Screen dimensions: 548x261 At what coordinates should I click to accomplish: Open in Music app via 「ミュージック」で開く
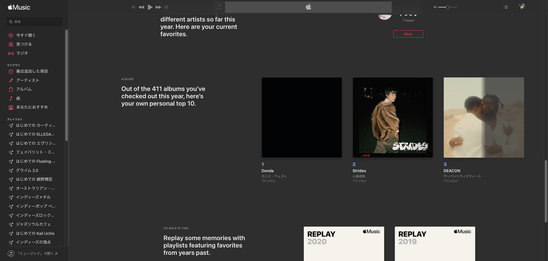(x=33, y=253)
